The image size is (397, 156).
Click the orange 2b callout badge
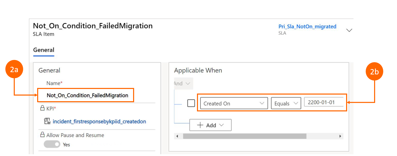[374, 72]
